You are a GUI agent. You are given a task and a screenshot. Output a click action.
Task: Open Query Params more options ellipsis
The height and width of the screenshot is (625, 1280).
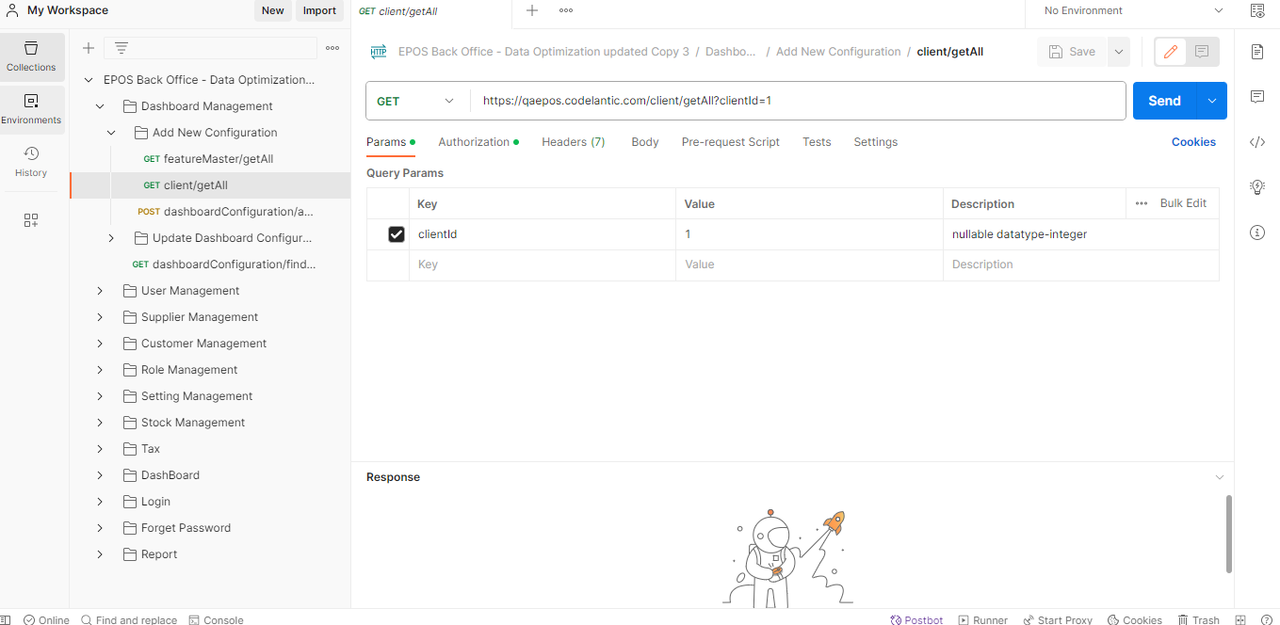[1142, 203]
